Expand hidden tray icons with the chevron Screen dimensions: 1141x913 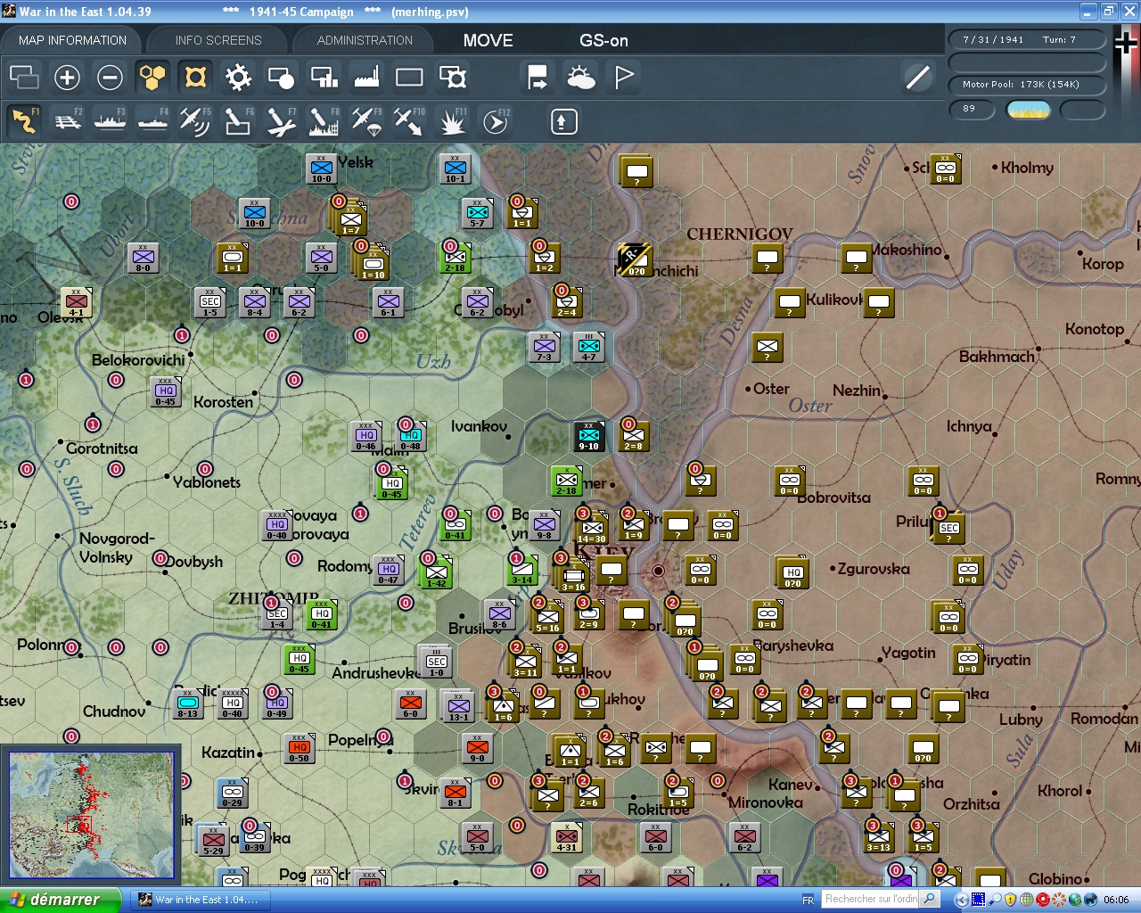coord(961,900)
